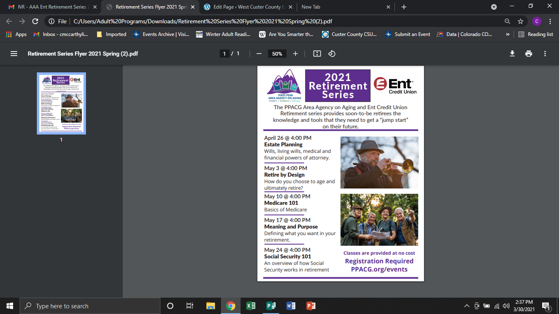The height and width of the screenshot is (314, 559).
Task: Select the Retirement Series Flyer tab
Action: (150, 7)
